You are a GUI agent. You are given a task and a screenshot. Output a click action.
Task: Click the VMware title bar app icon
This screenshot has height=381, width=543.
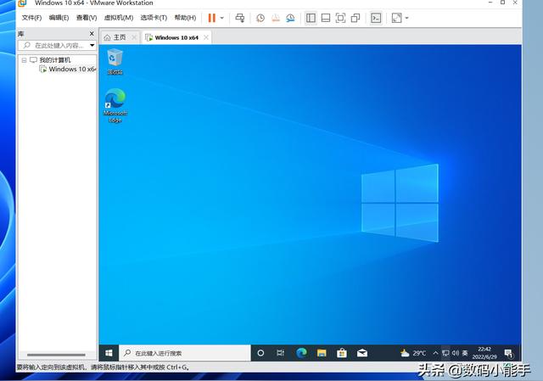[x=23, y=3]
